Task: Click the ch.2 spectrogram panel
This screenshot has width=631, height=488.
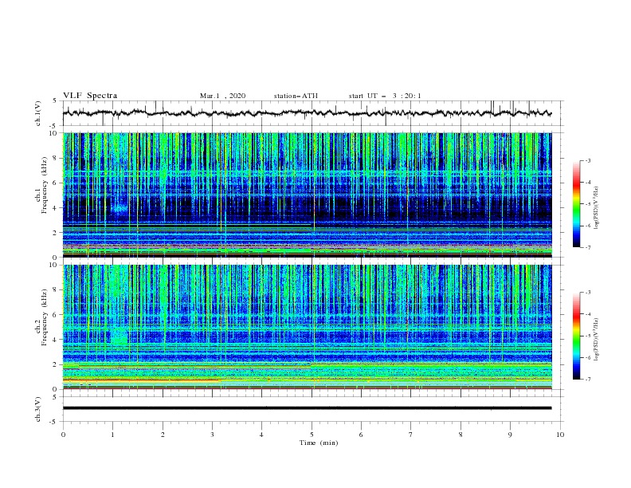Action: tap(307, 327)
